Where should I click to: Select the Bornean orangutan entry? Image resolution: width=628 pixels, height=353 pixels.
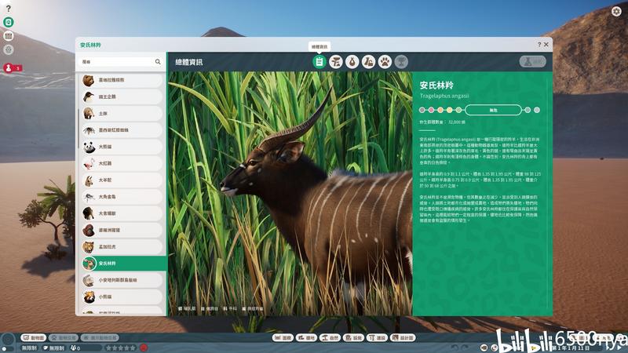[122, 230]
